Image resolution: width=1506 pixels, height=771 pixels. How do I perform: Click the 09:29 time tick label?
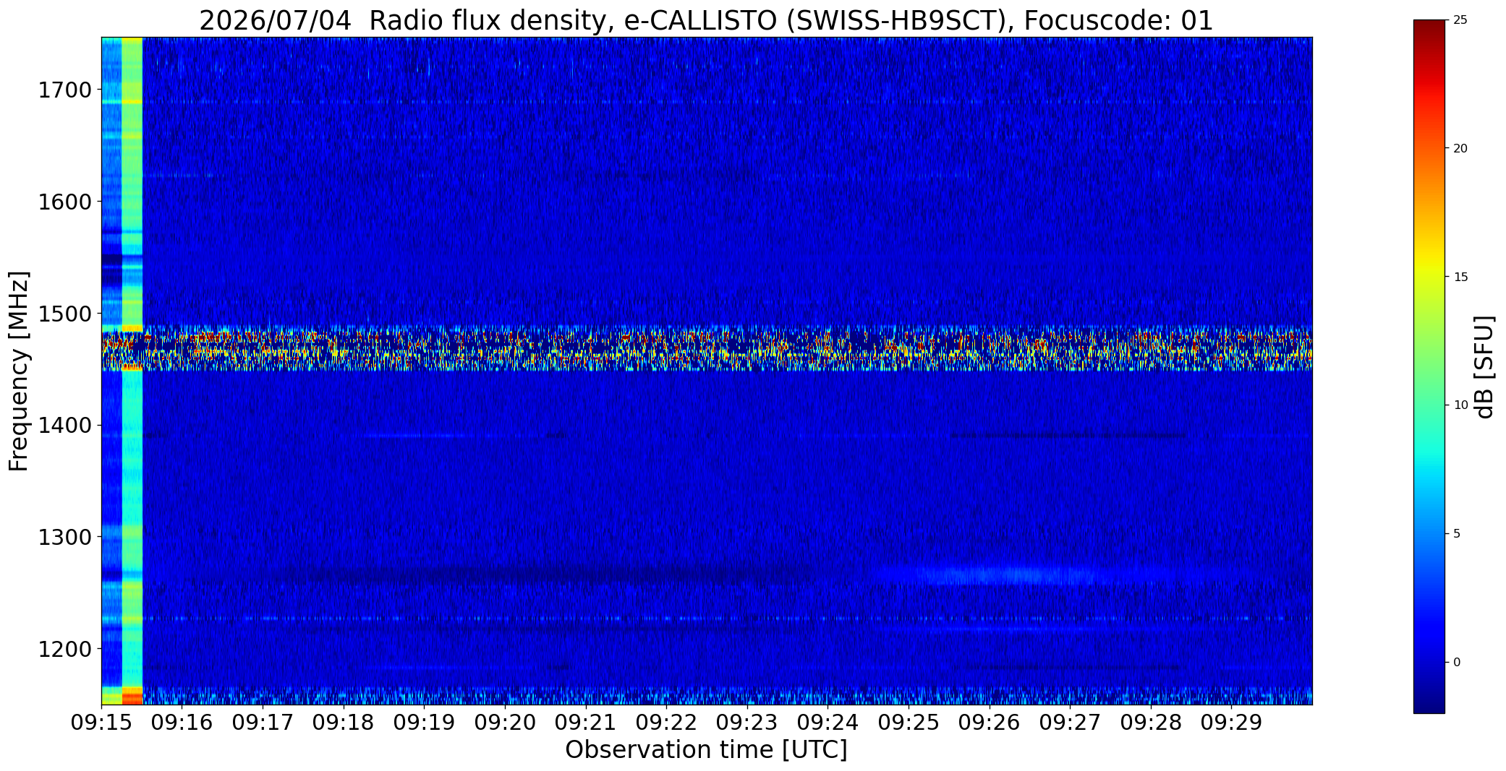pyautogui.click(x=1232, y=723)
